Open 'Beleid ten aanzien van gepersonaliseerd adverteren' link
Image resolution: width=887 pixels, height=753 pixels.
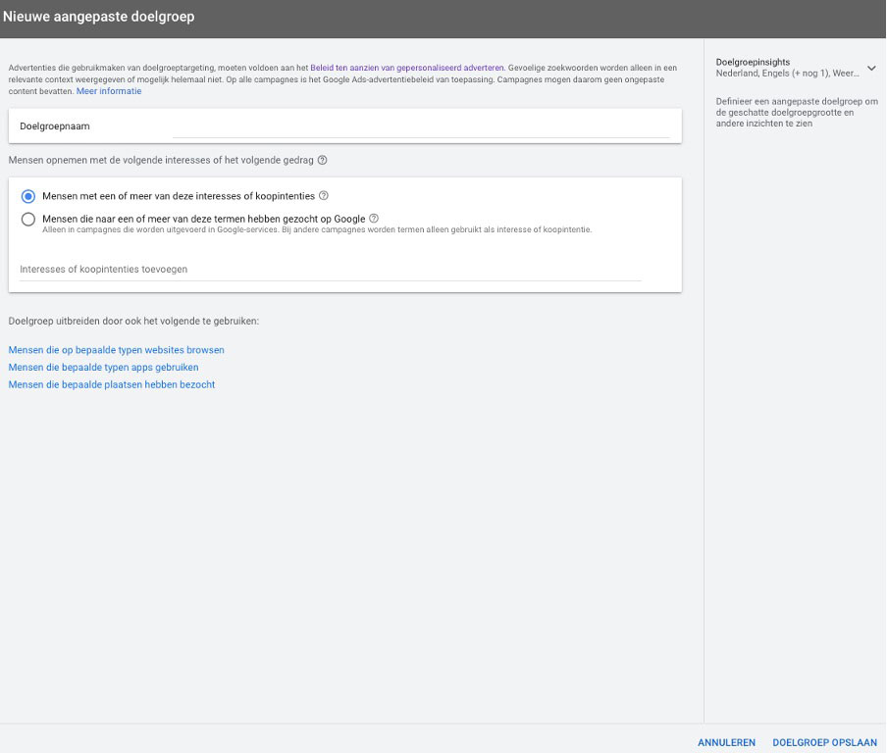[x=411, y=68]
